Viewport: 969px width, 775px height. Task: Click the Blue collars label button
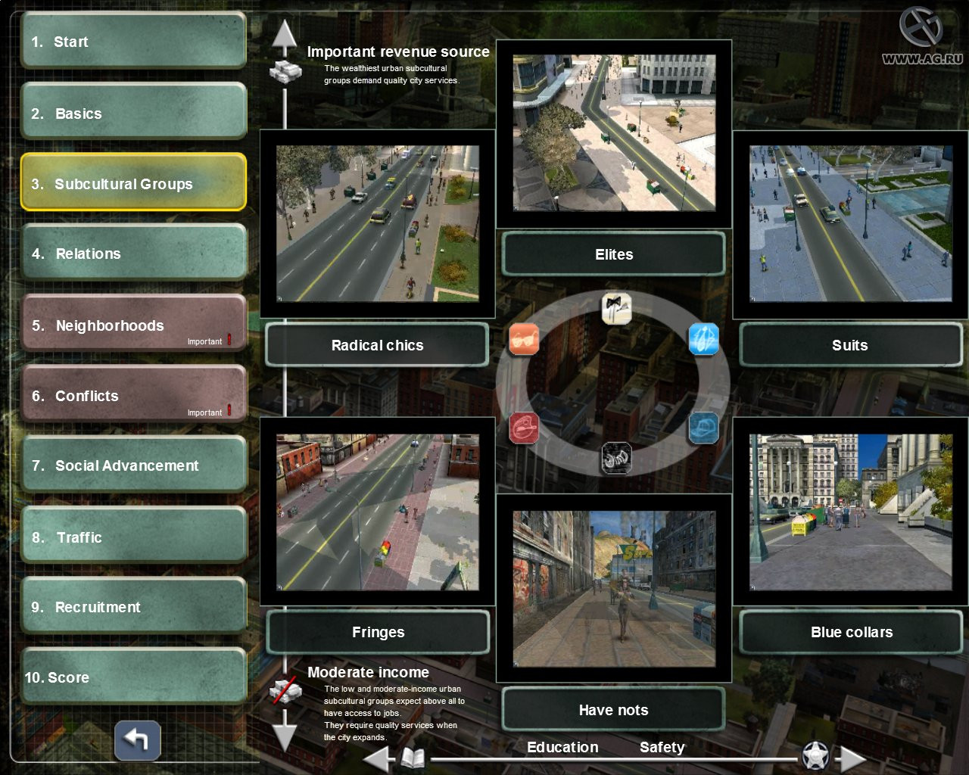pyautogui.click(x=851, y=632)
